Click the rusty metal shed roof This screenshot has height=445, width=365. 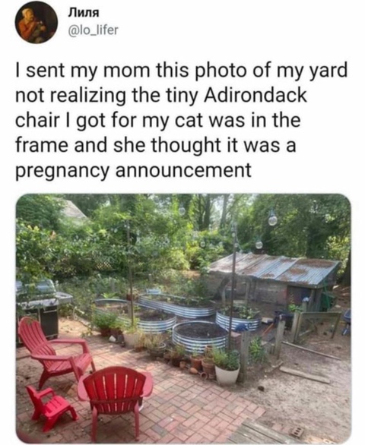coord(276,268)
